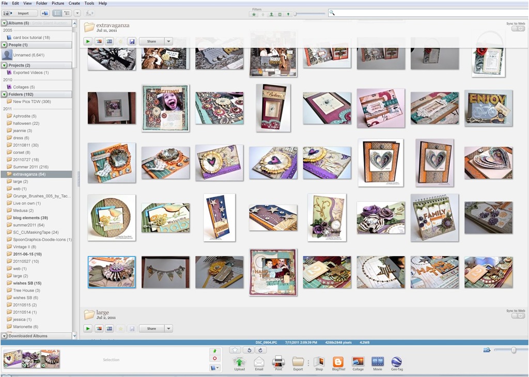Switch to tree folder view

pos(67,13)
